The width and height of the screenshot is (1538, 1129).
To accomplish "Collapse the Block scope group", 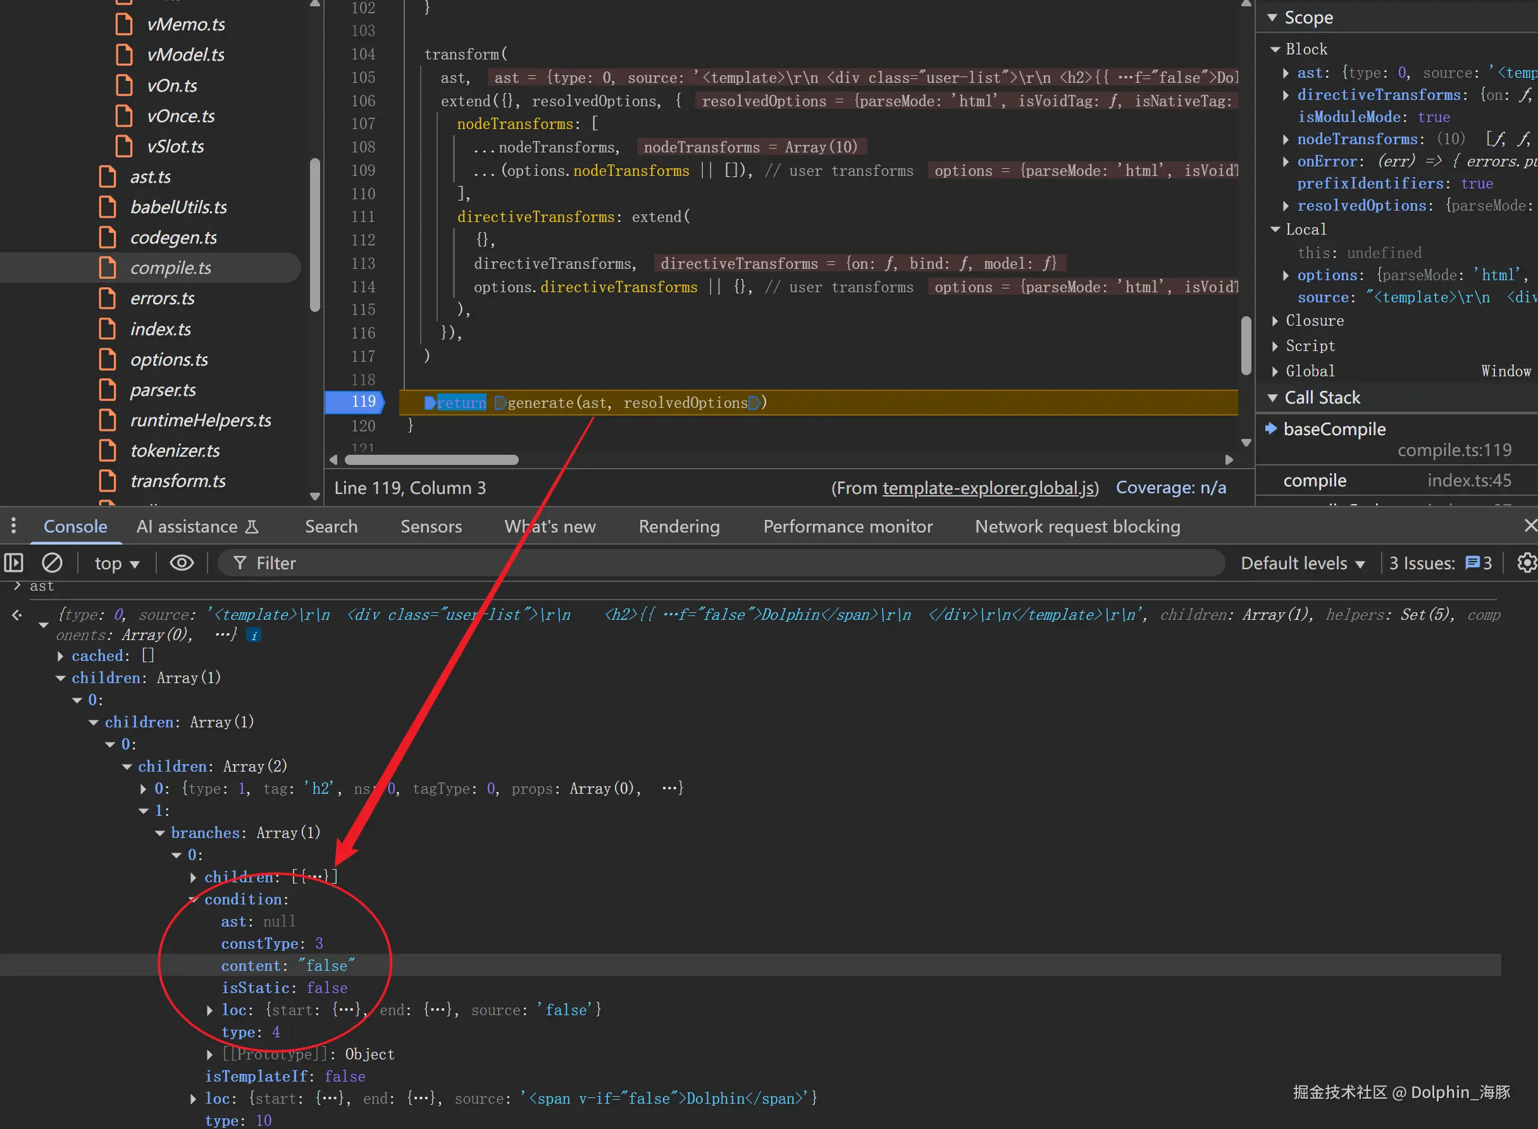I will coord(1275,49).
